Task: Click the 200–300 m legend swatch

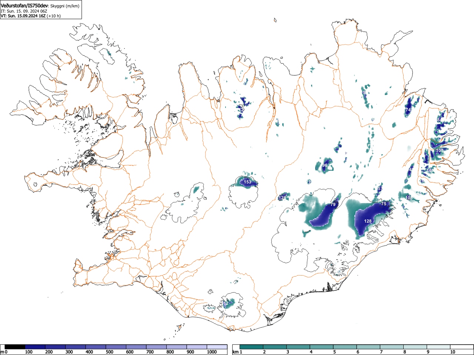Action: point(56,347)
